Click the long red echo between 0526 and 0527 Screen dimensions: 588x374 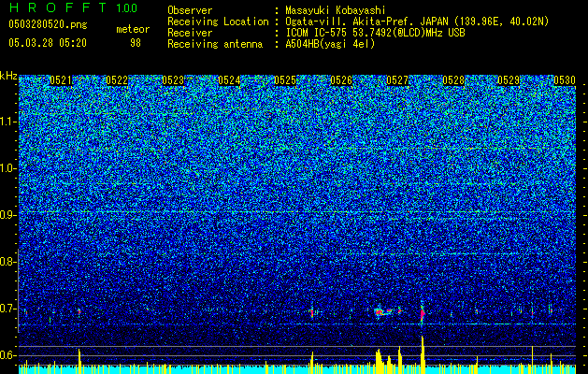point(384,311)
